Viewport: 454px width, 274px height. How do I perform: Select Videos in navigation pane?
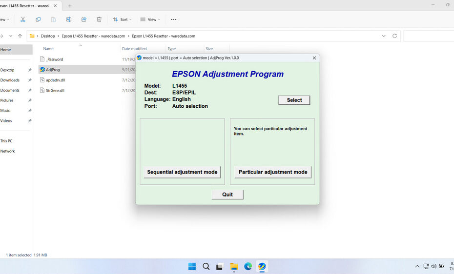[x=6, y=120]
